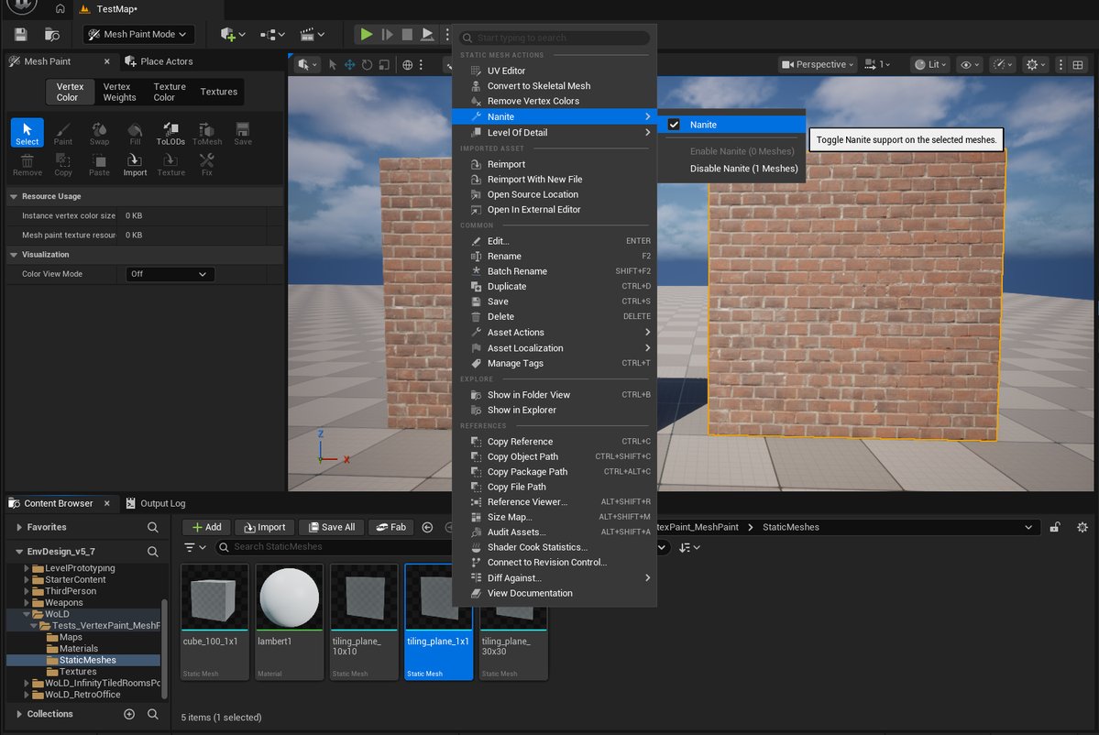
Task: Open the Fab marketplace from the Content Browser
Action: [390, 527]
